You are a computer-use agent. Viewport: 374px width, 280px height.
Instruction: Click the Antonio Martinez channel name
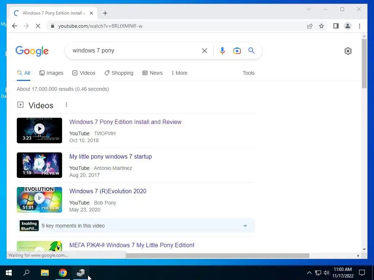point(113,168)
